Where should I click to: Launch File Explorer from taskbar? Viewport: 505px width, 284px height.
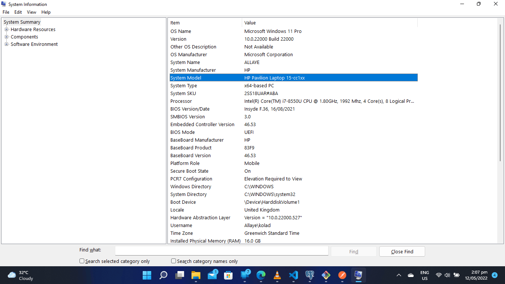196,275
